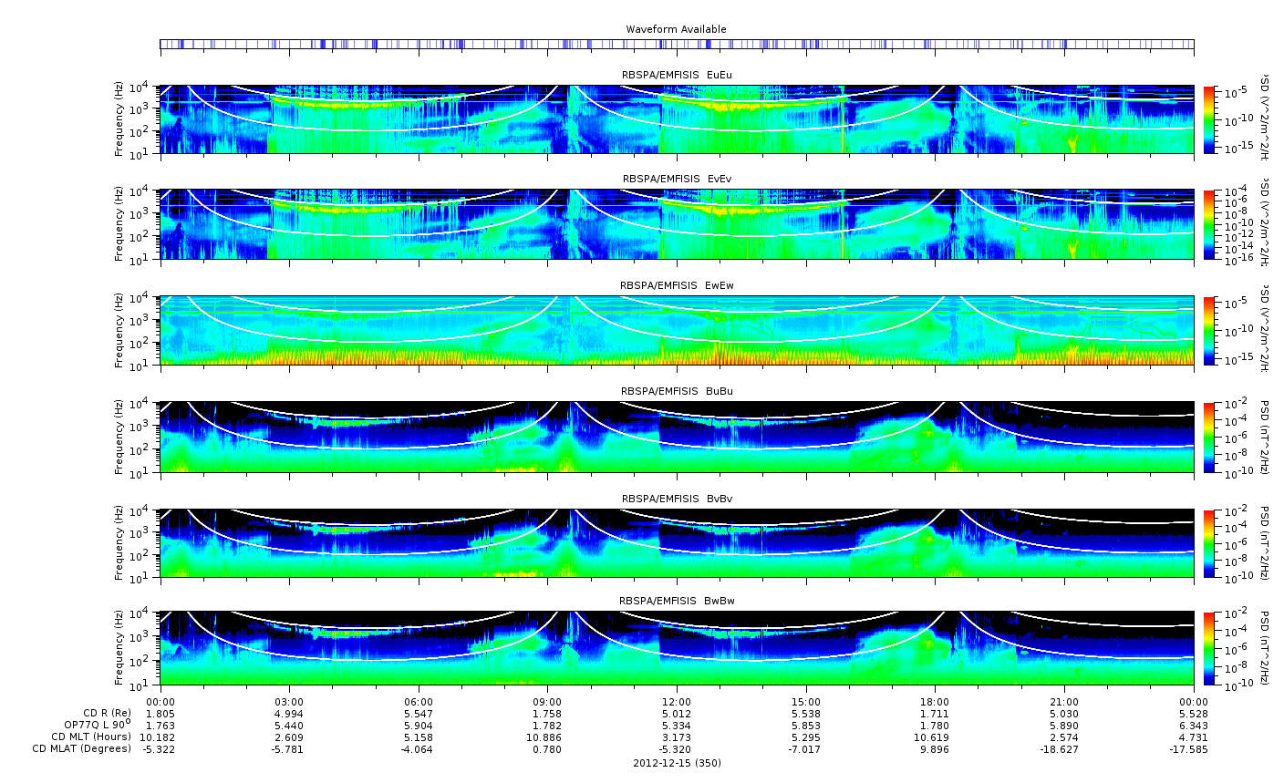The height and width of the screenshot is (783, 1284).
Task: Click the MLAT value -4.064
Action: point(419,748)
